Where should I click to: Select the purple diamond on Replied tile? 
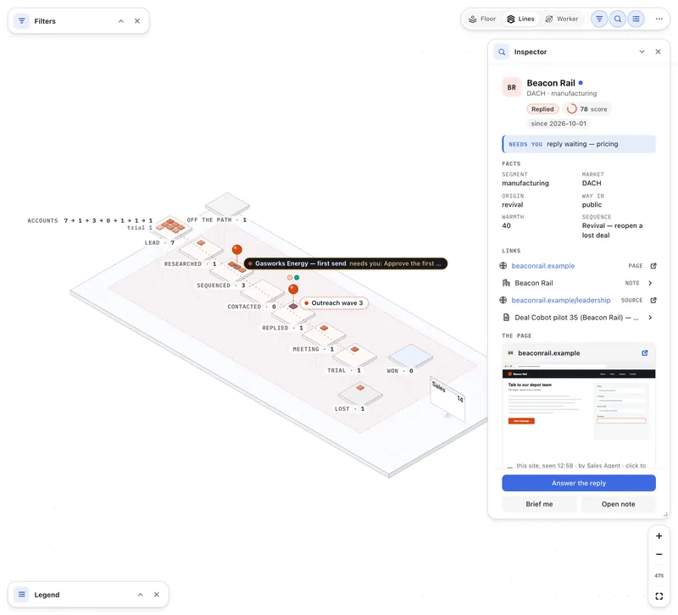click(x=293, y=306)
